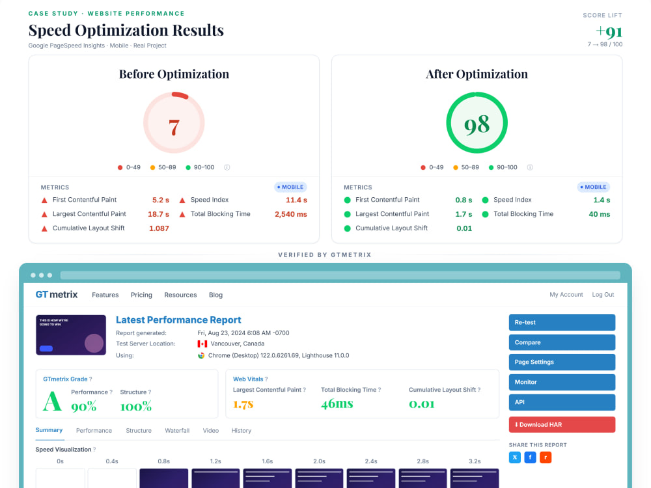Click the API button
The height and width of the screenshot is (488, 651).
(562, 403)
